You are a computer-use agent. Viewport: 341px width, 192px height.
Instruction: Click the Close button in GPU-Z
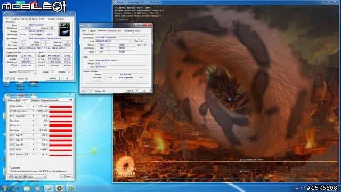tap(67, 177)
